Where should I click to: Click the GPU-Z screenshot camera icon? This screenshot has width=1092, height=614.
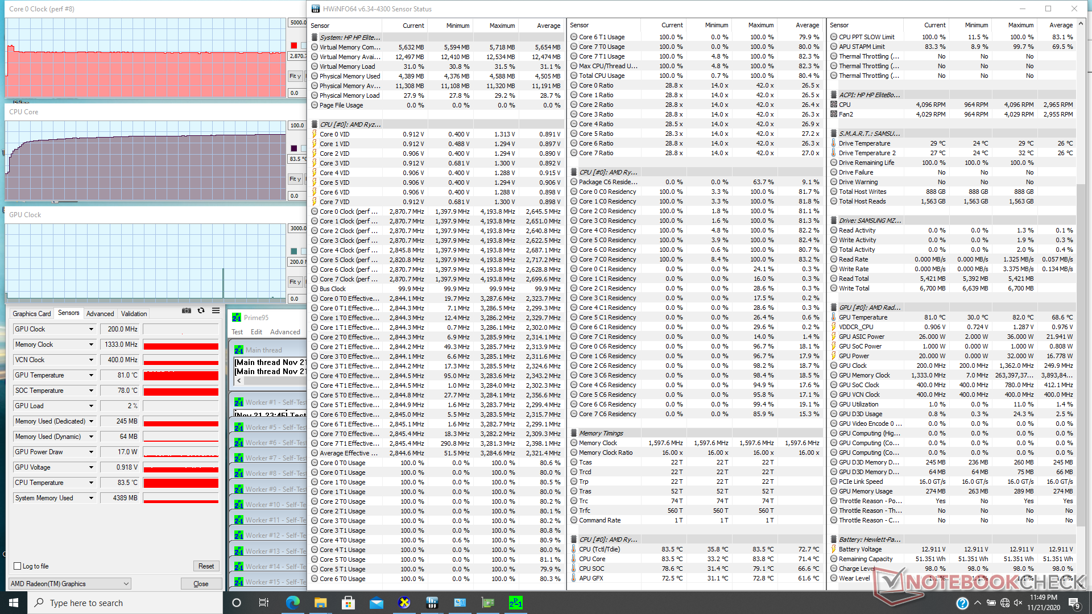click(x=186, y=311)
